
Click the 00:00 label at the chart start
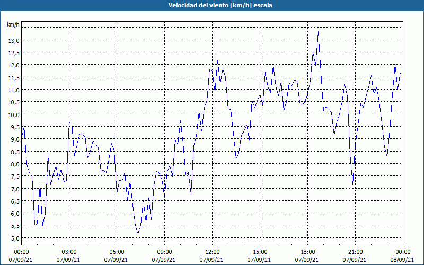click(x=21, y=252)
